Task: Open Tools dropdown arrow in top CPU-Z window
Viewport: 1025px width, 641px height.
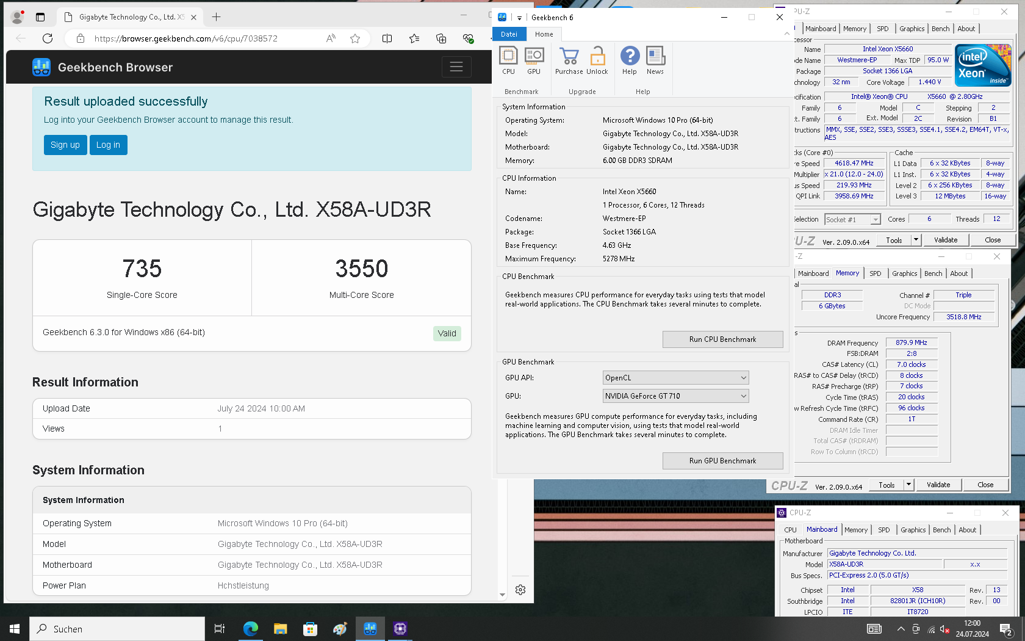Action: (916, 240)
